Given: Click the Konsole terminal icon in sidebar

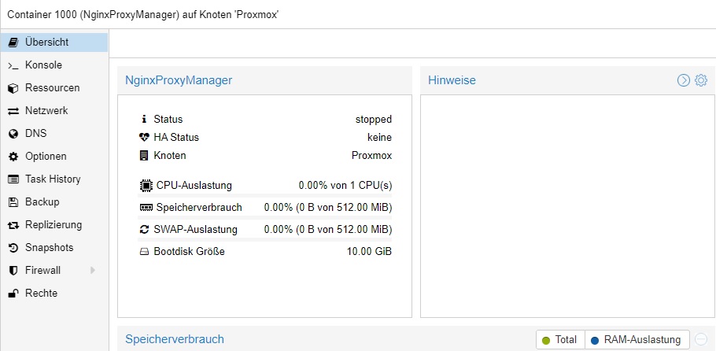Looking at the screenshot, I should [x=13, y=65].
